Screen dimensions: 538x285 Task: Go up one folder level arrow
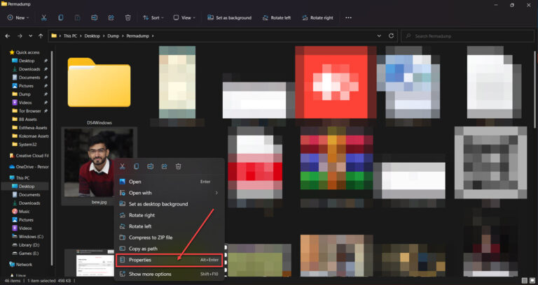(41, 36)
